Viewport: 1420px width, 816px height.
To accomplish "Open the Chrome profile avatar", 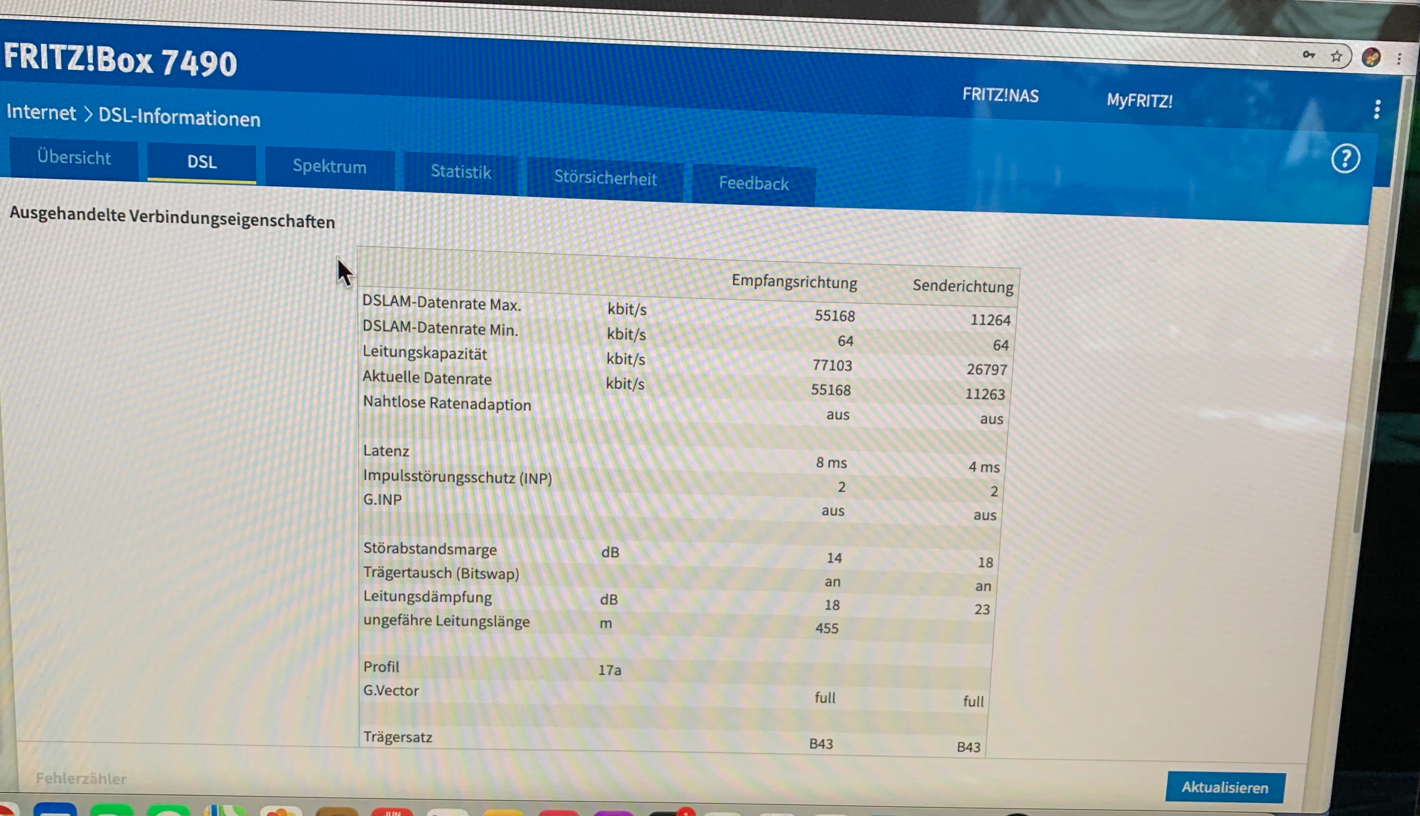I will coord(1371,57).
